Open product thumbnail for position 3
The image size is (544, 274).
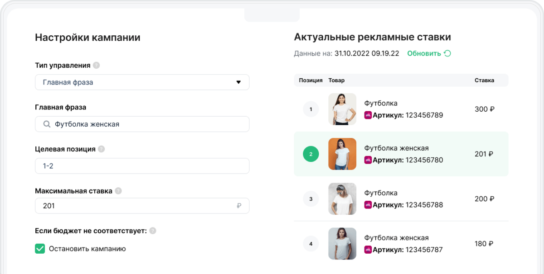coord(342,199)
